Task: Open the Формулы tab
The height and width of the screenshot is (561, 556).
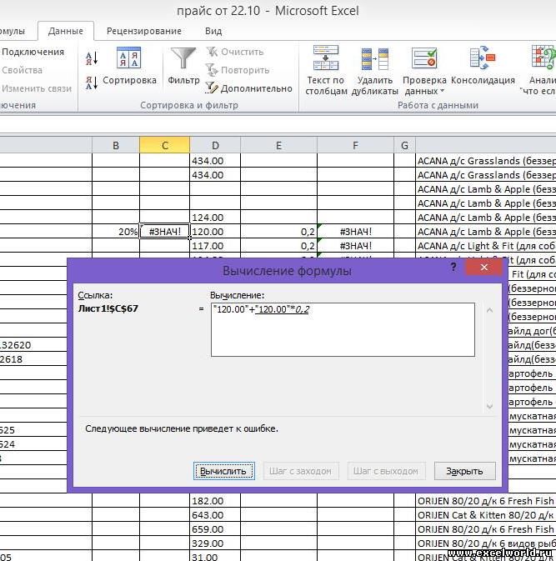Action: tap(13, 31)
